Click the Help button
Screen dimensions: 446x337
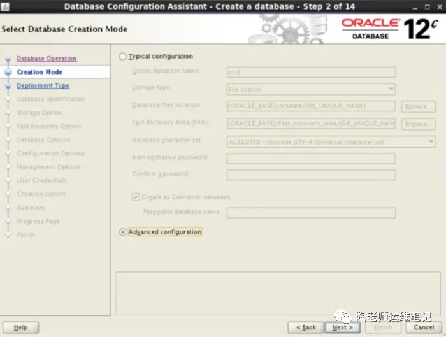(21, 327)
